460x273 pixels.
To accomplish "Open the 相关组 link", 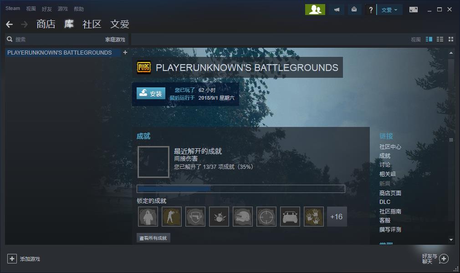I will tap(387, 174).
